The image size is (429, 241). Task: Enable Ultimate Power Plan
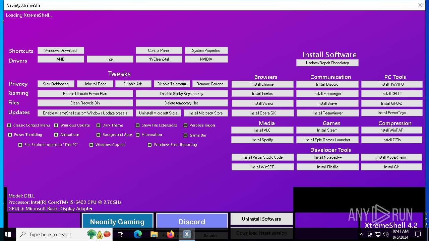tap(85, 94)
